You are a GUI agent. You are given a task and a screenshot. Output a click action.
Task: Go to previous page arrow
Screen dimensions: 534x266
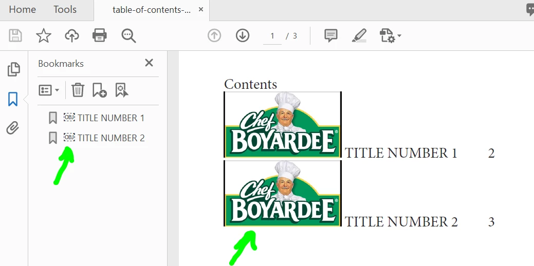214,35
